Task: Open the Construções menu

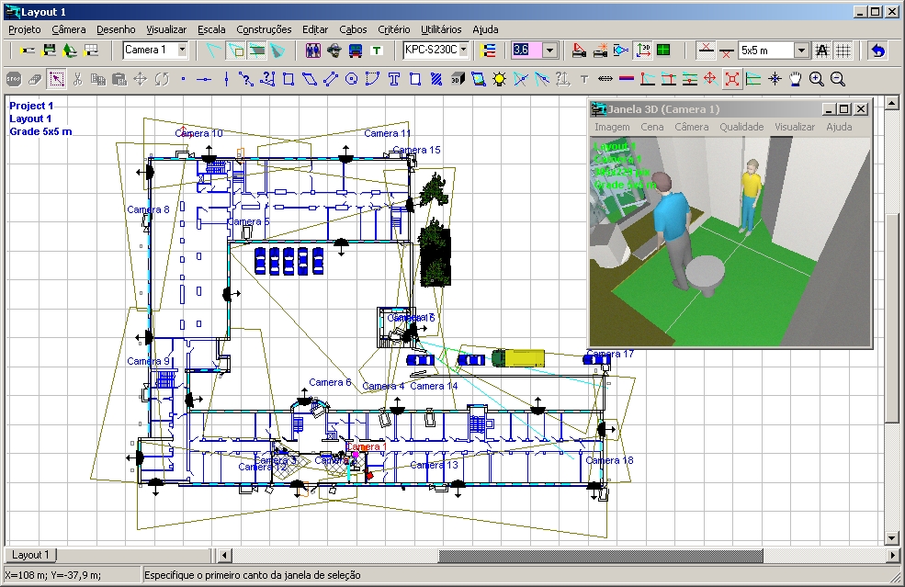Action: 264,29
